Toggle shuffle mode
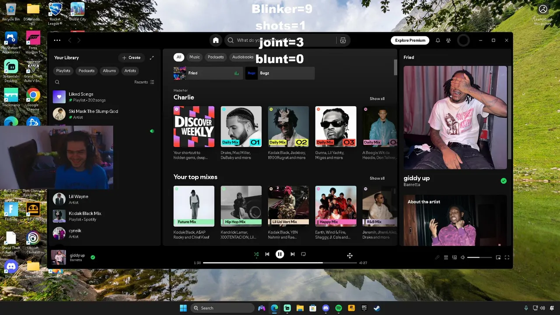This screenshot has height=315, width=560. [x=256, y=254]
